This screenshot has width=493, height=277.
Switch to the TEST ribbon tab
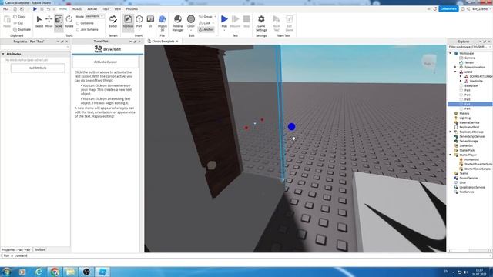tap(106, 9)
